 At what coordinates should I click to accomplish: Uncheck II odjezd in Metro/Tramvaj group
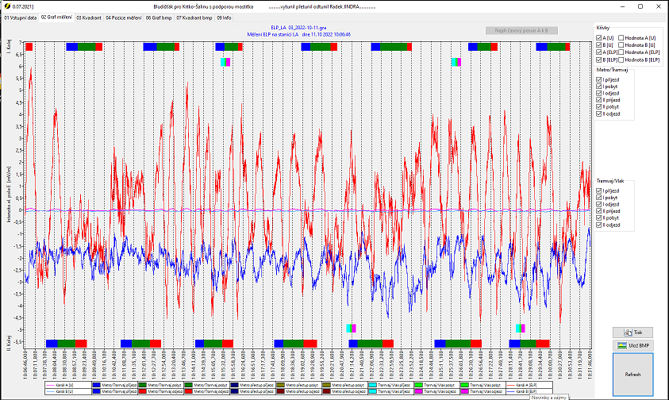pos(600,115)
